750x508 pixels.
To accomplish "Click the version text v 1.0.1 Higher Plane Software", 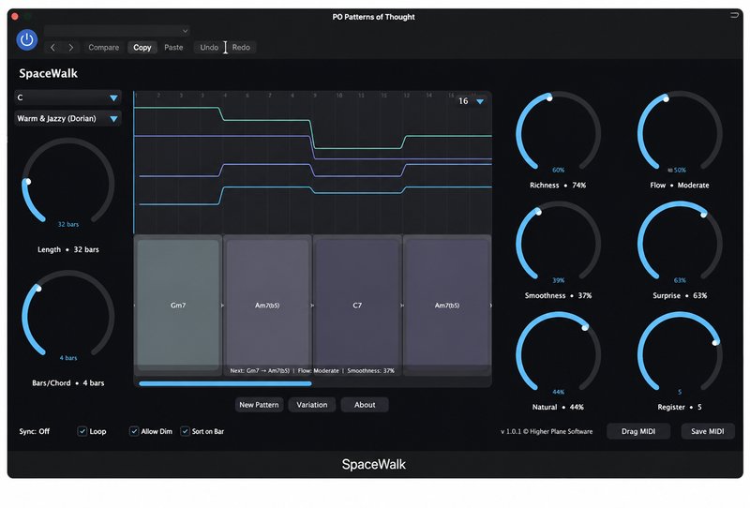I will (547, 431).
